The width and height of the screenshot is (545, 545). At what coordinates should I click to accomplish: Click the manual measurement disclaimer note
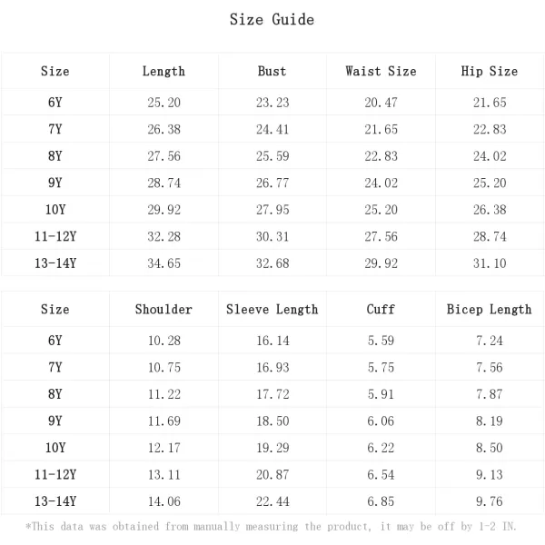[x=272, y=527]
